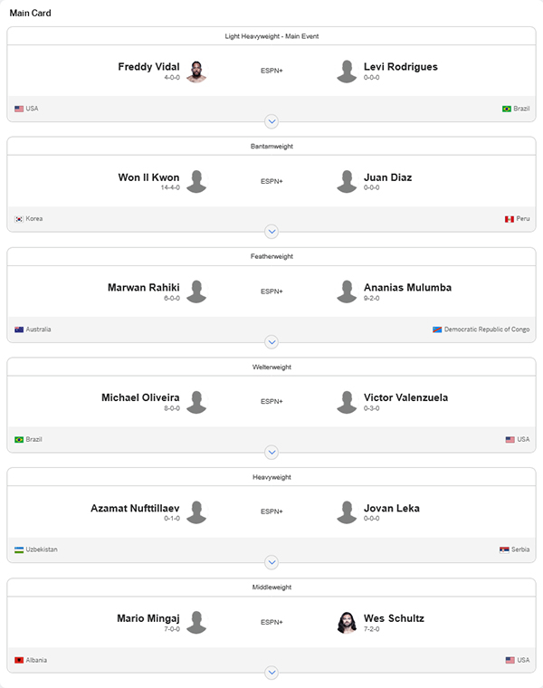The width and height of the screenshot is (543, 688).
Task: Open Won Il Kwon fighter profile
Action: 148,177
